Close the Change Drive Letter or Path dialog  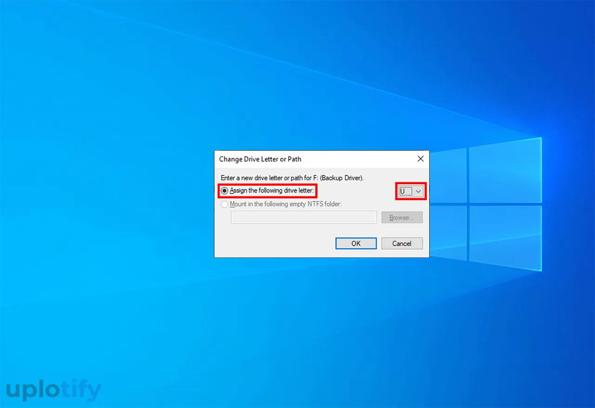click(x=420, y=159)
